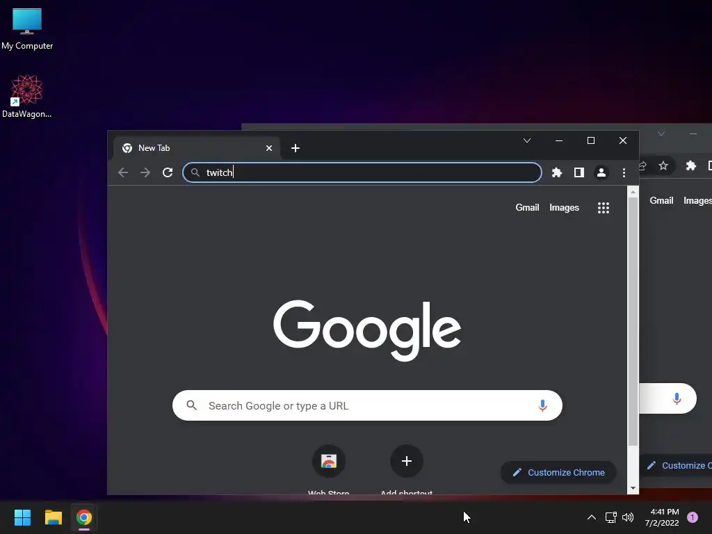Viewport: 712px width, 534px height.
Task: Open the Windows Start menu
Action: 22,517
